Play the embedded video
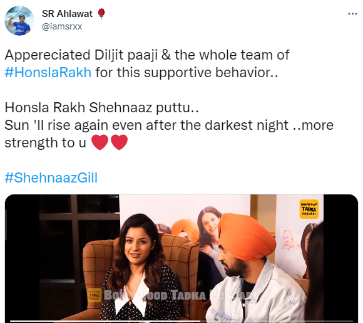This screenshot has height=323, width=363. [x=181, y=258]
